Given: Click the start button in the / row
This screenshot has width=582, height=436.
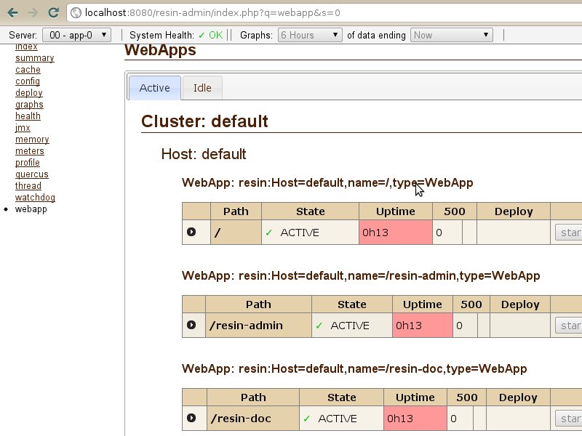Looking at the screenshot, I should tap(568, 233).
